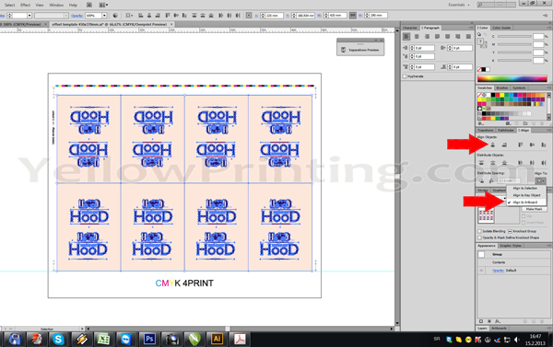The height and width of the screenshot is (347, 553).
Task: Click the Black K slider in Color panel
Action: pos(514,61)
